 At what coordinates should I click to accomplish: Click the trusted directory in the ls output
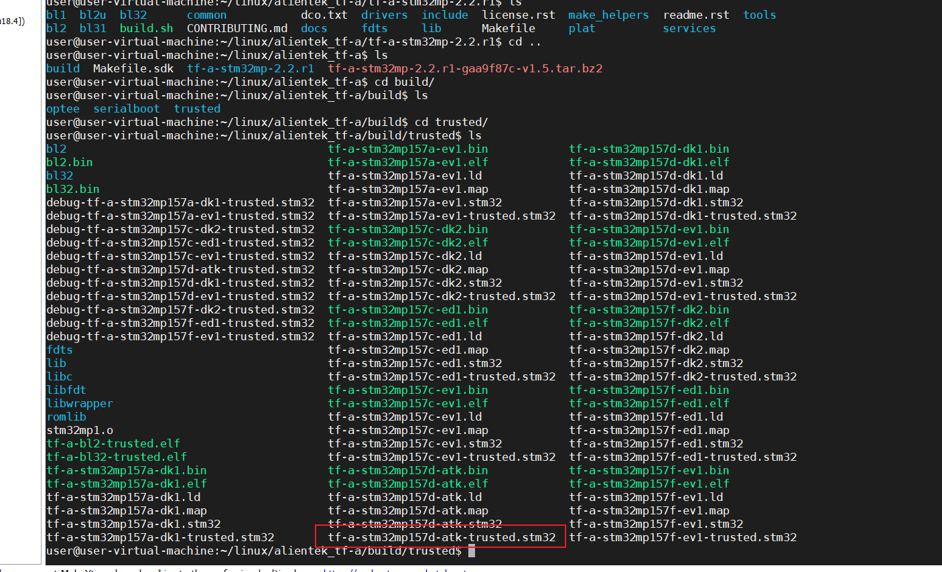tap(197, 109)
